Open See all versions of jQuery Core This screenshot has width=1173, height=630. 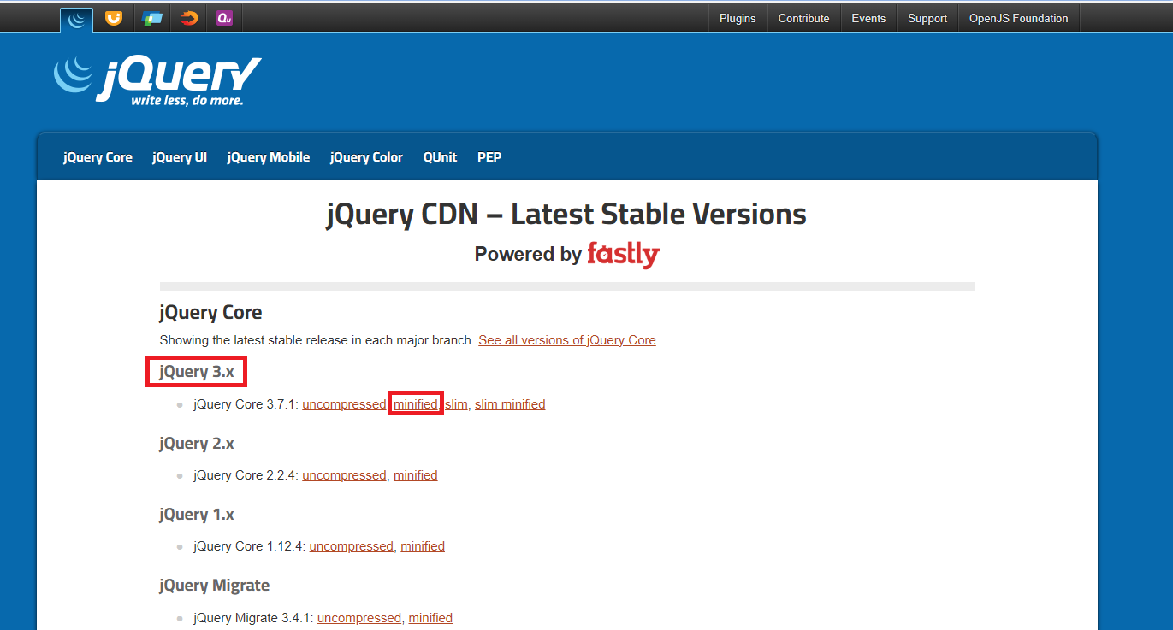click(567, 340)
